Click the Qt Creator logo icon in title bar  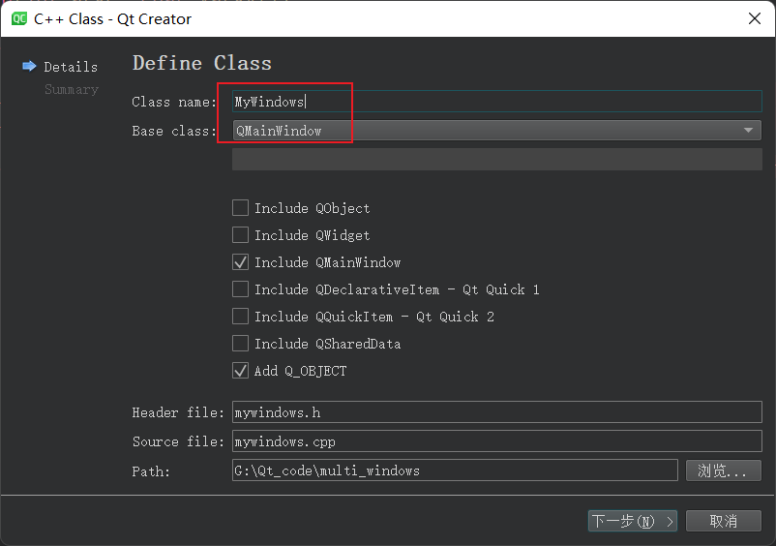pyautogui.click(x=19, y=18)
